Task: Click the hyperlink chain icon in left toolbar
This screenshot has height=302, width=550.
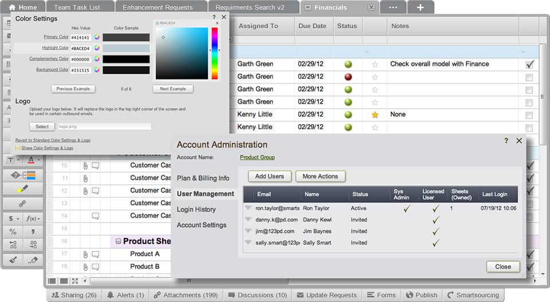Action: coord(23,203)
